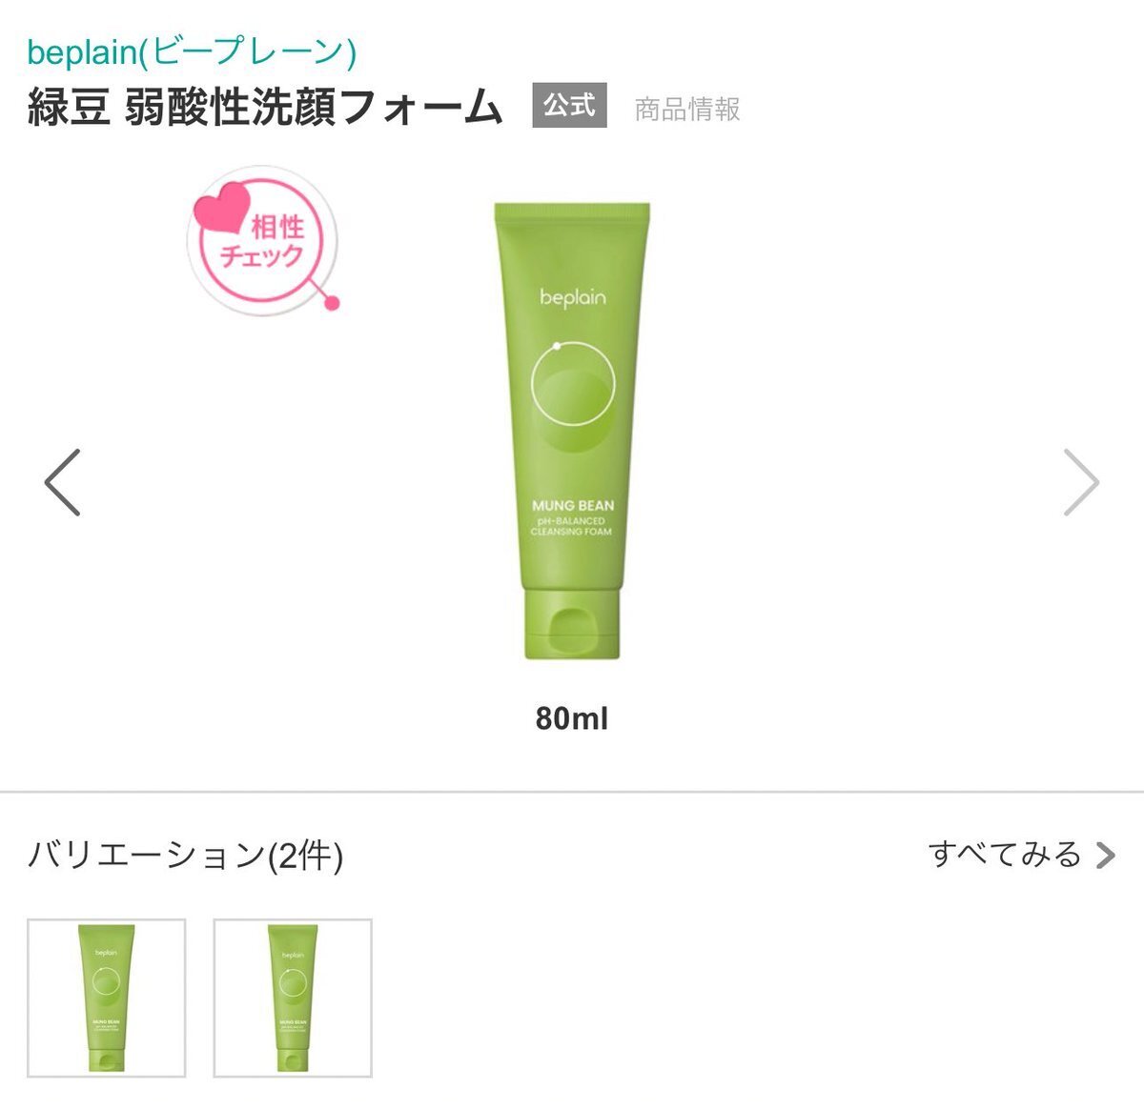Click the flip cap of the green tube

tap(572, 624)
